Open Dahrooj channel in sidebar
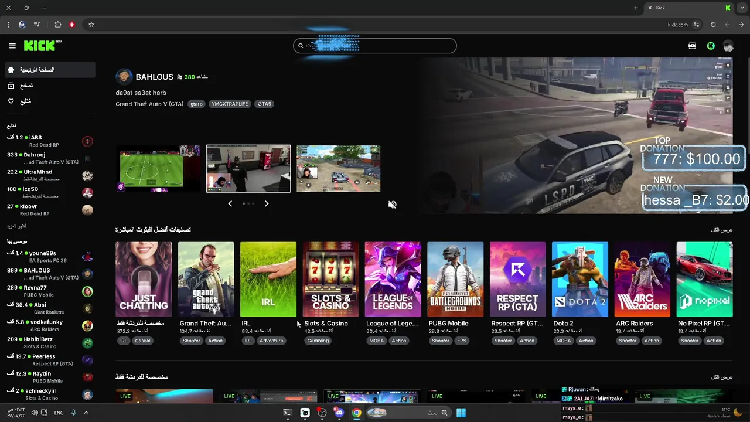 50,158
